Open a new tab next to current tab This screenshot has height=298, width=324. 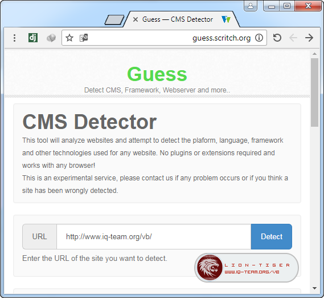[114, 20]
